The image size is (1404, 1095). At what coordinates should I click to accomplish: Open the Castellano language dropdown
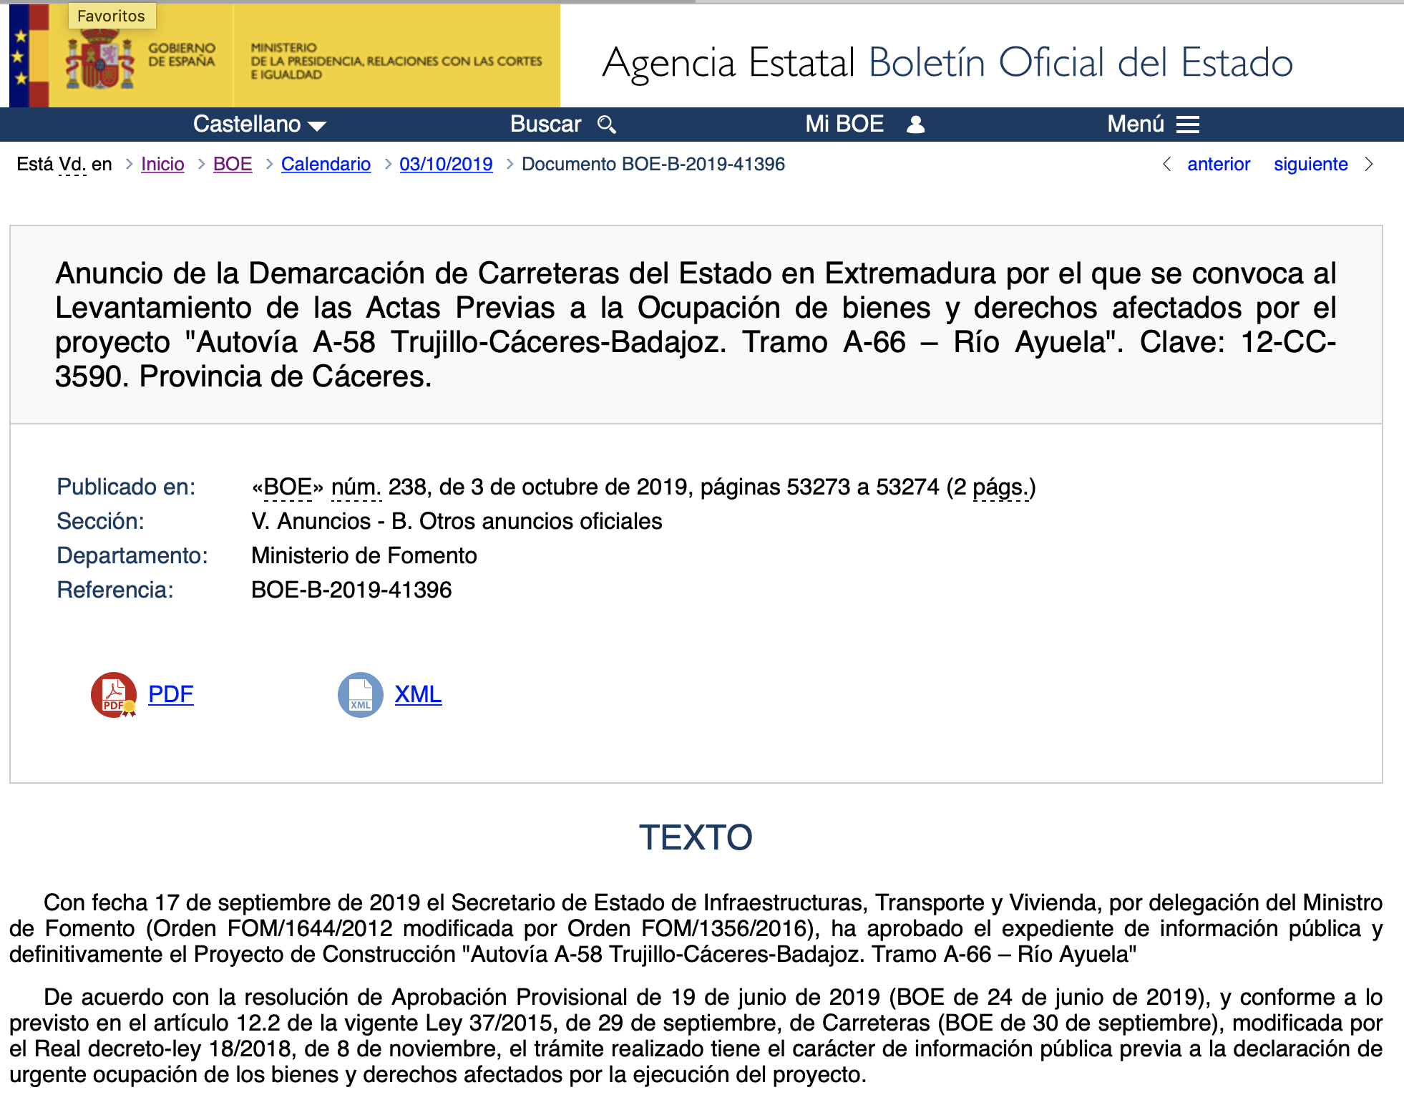260,125
